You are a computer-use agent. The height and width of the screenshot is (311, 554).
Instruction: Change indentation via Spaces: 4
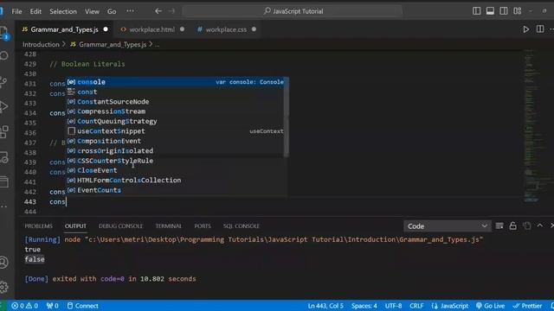(x=364, y=306)
